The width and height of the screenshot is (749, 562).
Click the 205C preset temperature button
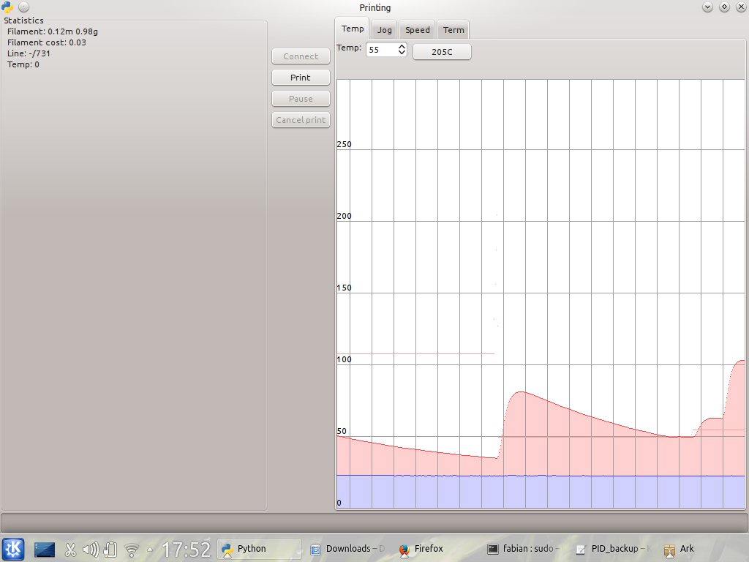coord(442,52)
